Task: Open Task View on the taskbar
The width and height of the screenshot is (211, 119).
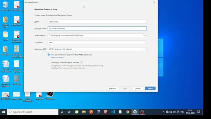Action: 69,112
